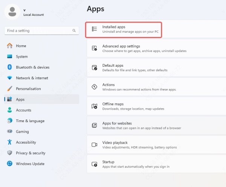This screenshot has height=187, width=226.
Task: Click the Actions diamond icon
Action: pos(95,87)
